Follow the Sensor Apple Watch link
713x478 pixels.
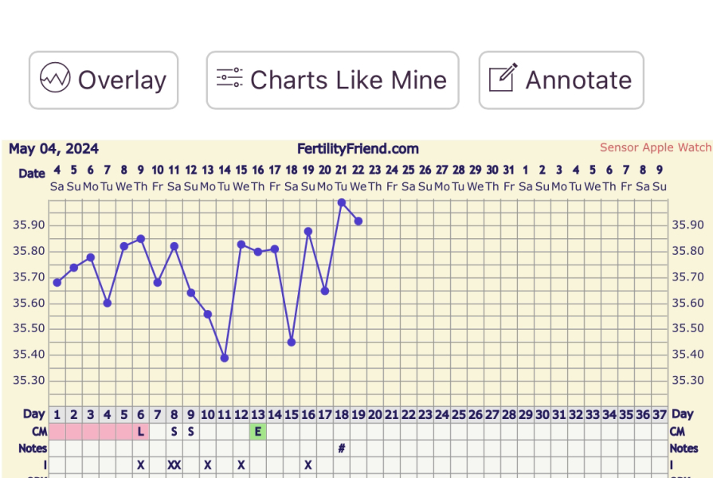(x=653, y=147)
